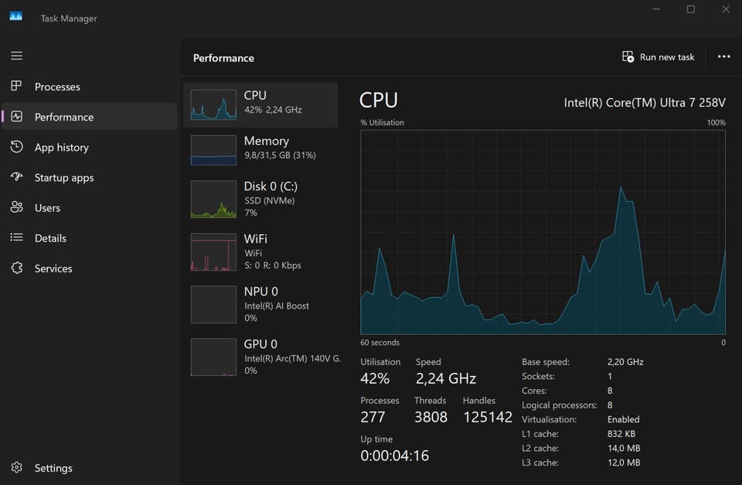Open the Services page
Screen dimensions: 742x485
[90, 268]
